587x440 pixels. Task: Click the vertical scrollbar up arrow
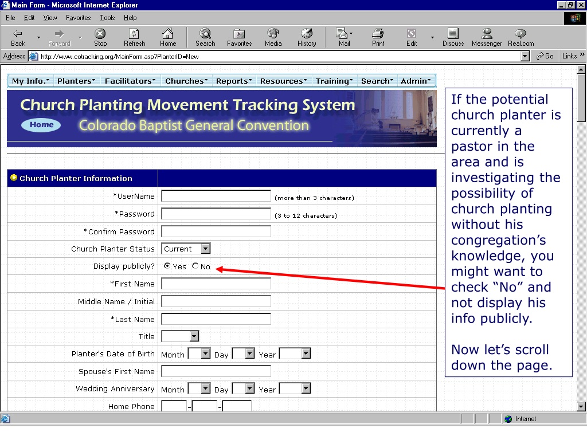pos(581,69)
